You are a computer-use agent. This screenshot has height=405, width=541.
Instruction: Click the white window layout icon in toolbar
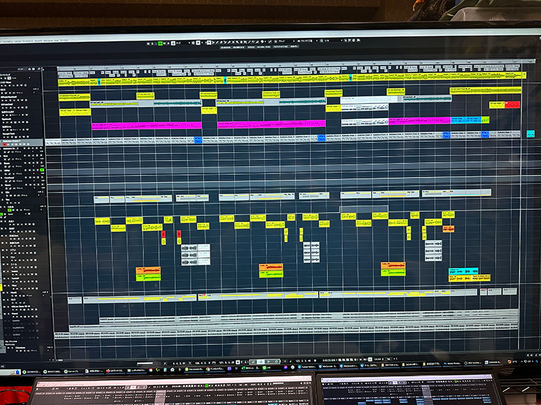click(x=198, y=43)
